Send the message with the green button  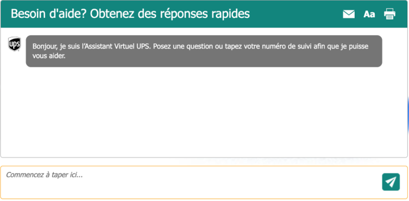[391, 182]
